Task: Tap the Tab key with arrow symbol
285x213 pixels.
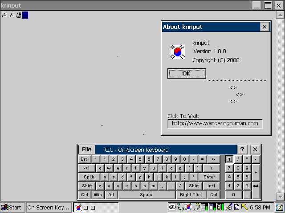Action: (87, 168)
